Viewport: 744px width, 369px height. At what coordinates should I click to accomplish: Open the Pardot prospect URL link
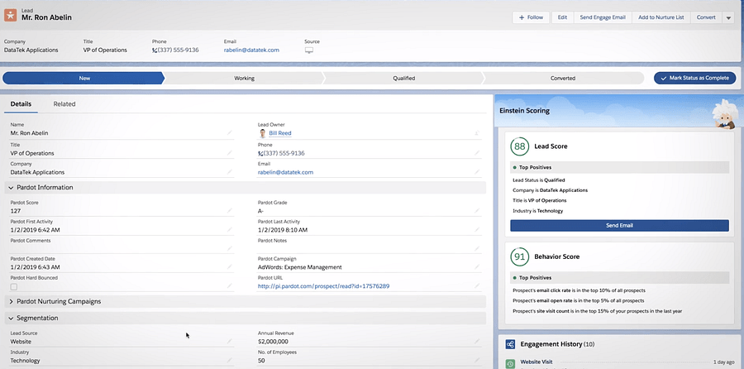tap(323, 286)
